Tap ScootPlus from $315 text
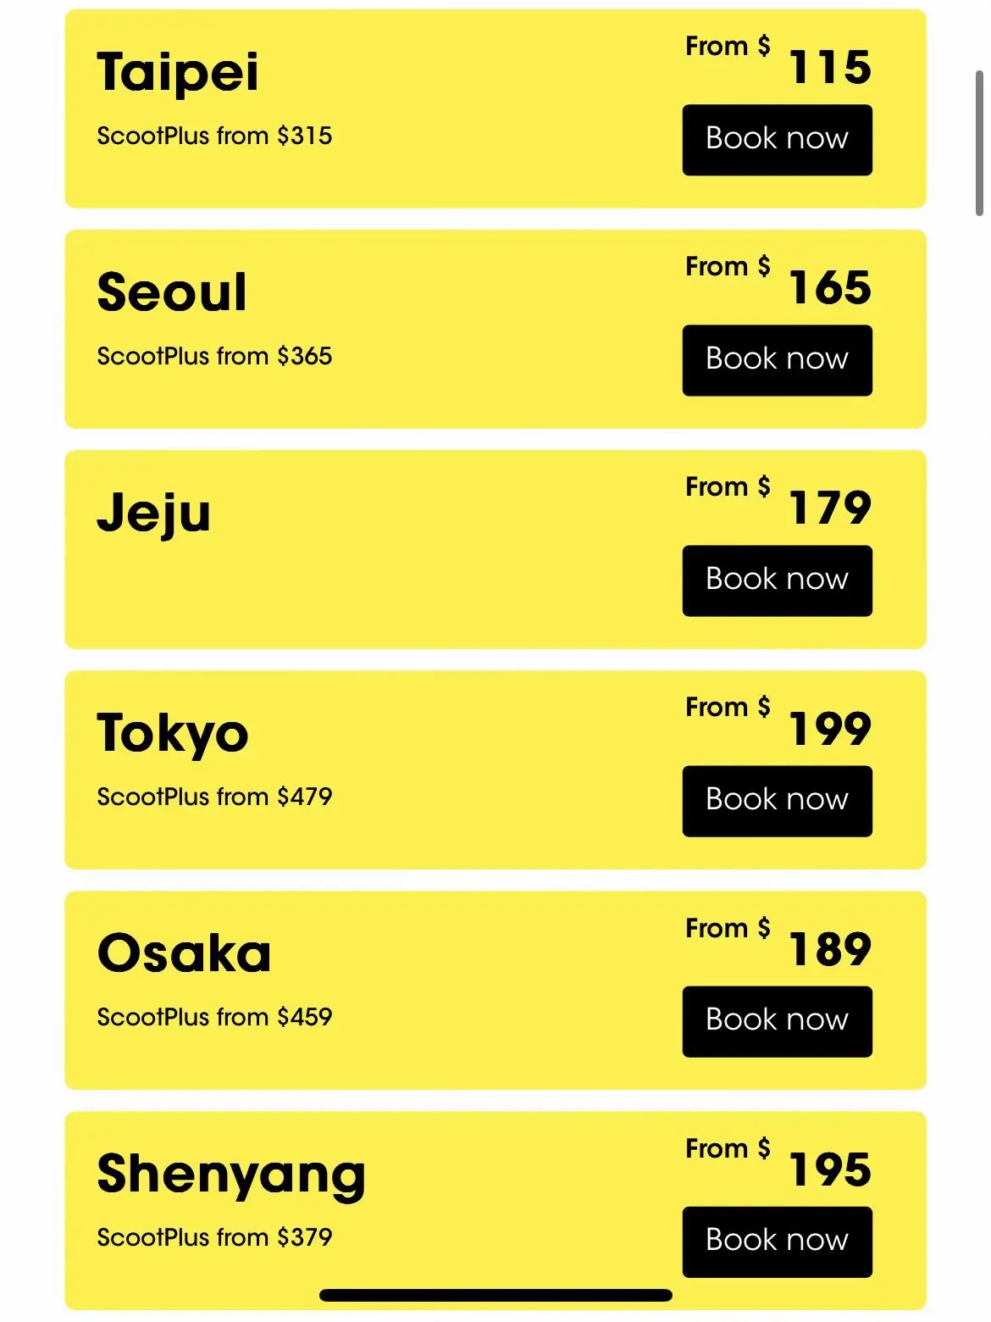The width and height of the screenshot is (991, 1322). click(x=214, y=136)
